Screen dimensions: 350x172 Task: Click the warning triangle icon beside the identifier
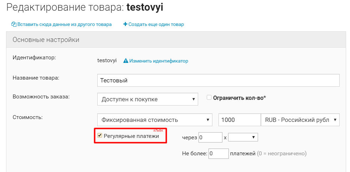[125, 61]
